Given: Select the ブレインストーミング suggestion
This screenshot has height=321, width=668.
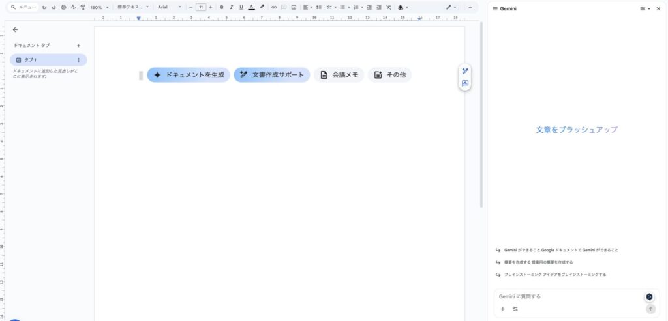Looking at the screenshot, I should tap(551, 275).
